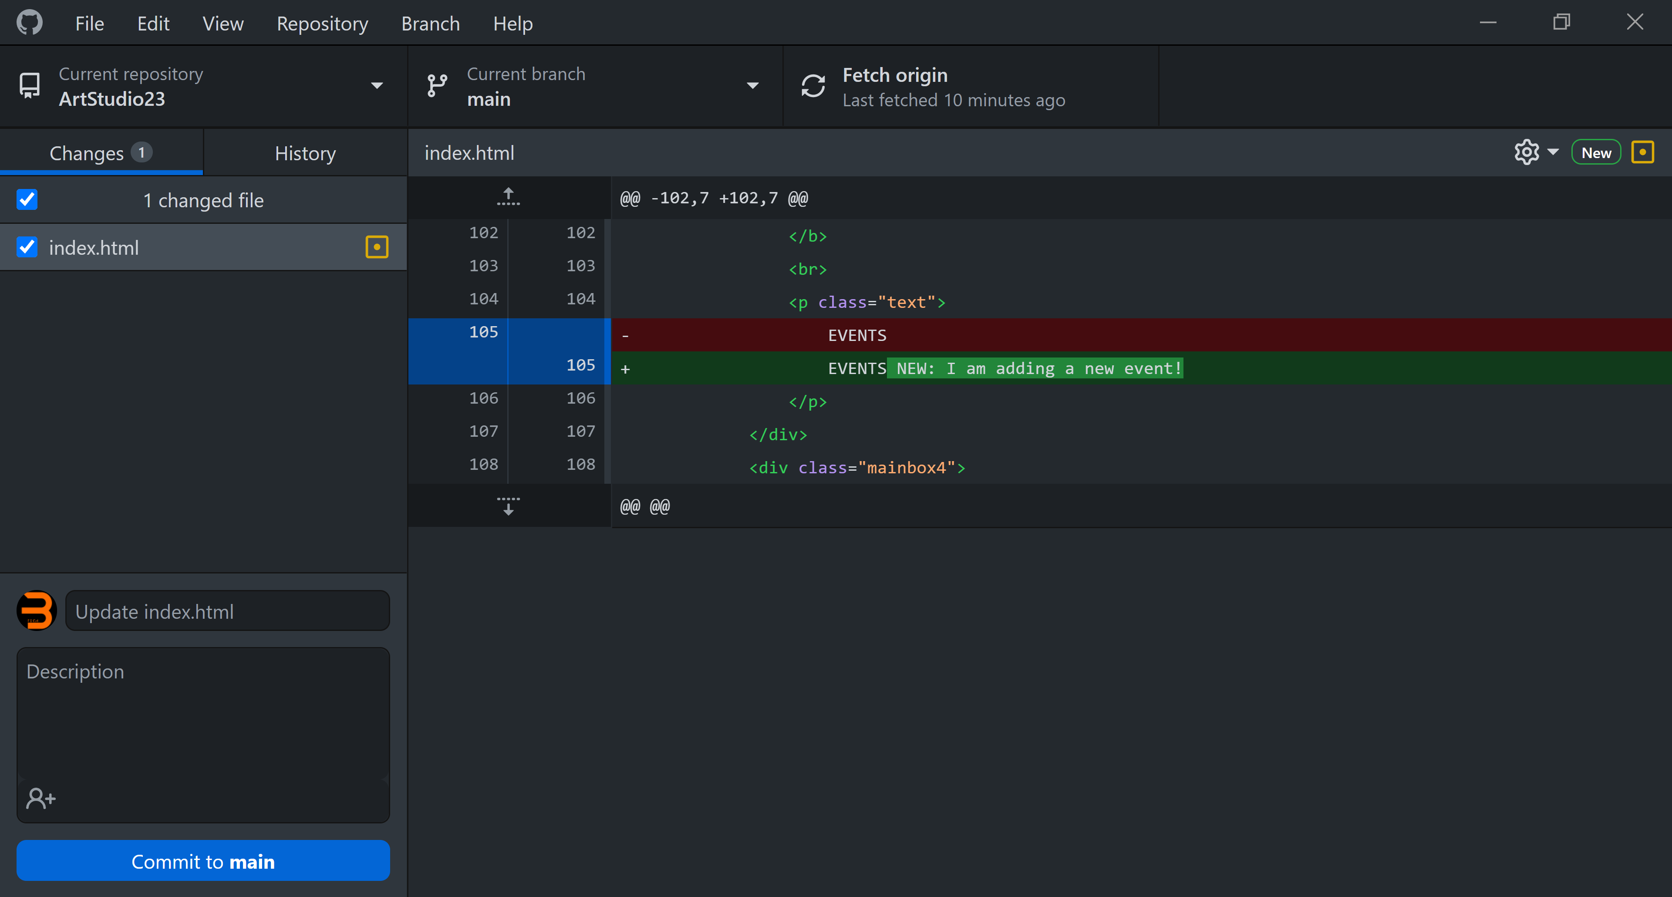Open the Branch menu

click(430, 24)
